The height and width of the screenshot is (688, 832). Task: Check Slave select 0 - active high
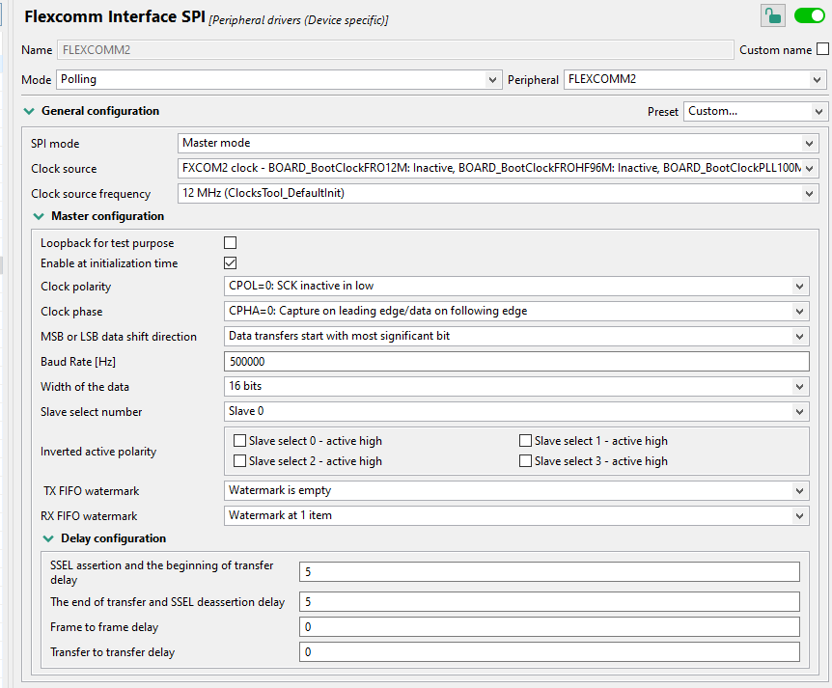[239, 441]
